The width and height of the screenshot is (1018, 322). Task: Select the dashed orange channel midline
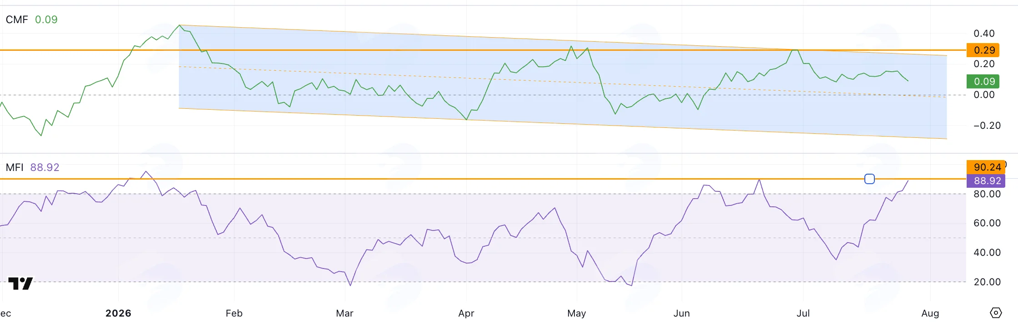click(x=563, y=82)
